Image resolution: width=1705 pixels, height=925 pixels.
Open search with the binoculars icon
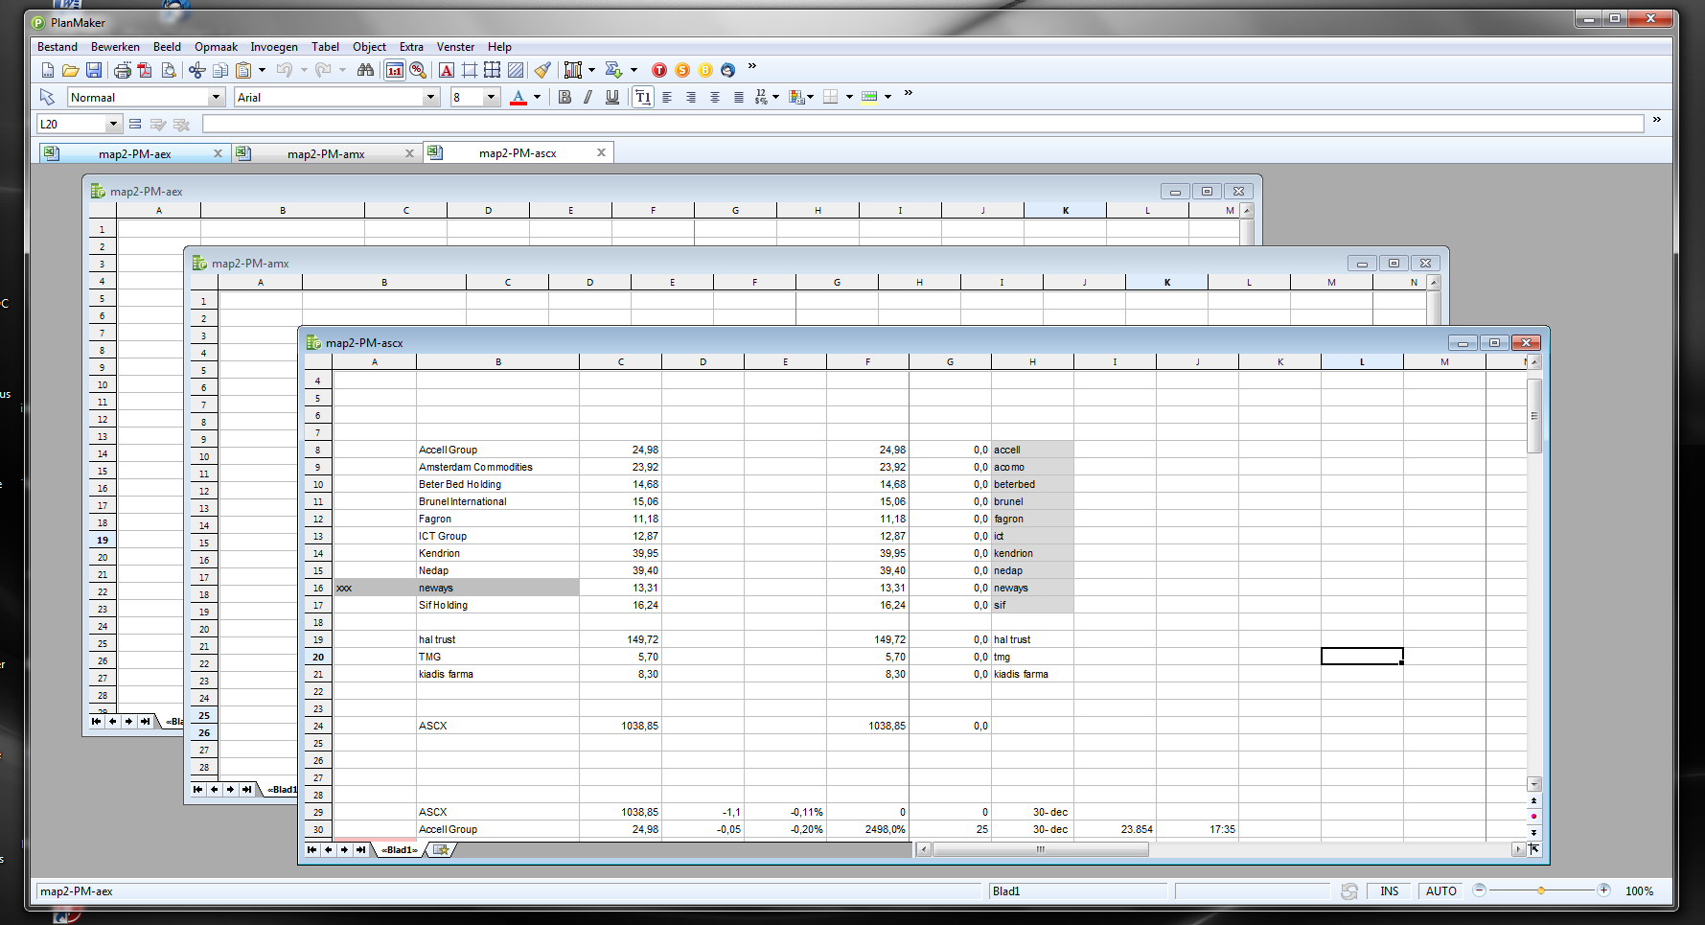click(365, 70)
